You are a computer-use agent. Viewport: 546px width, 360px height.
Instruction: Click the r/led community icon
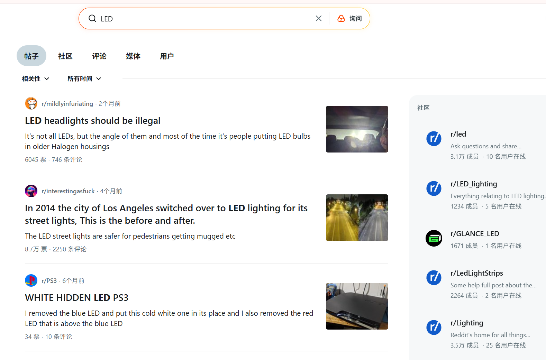pyautogui.click(x=434, y=139)
